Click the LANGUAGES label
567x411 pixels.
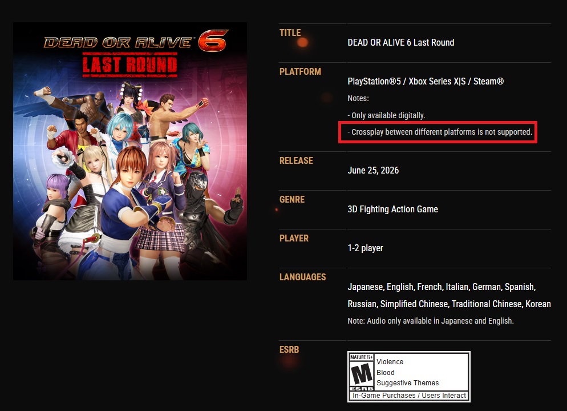303,277
